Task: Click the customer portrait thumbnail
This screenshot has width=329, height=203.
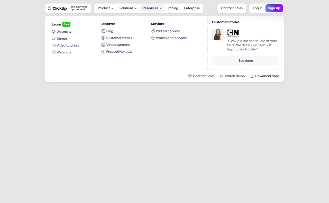Action: [217, 34]
